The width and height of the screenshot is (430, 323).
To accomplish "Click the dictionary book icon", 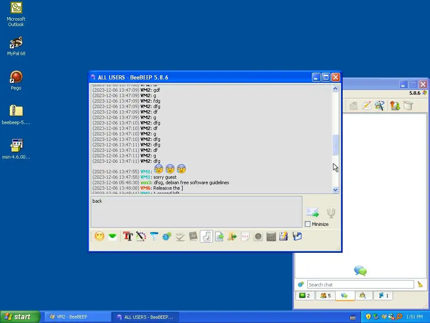I will 193,236.
